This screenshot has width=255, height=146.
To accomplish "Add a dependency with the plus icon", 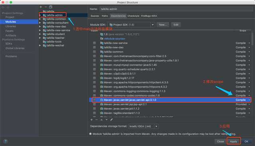I will tap(92, 120).
